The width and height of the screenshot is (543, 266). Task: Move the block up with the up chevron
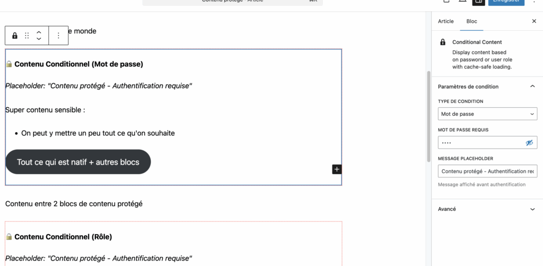coord(39,32)
